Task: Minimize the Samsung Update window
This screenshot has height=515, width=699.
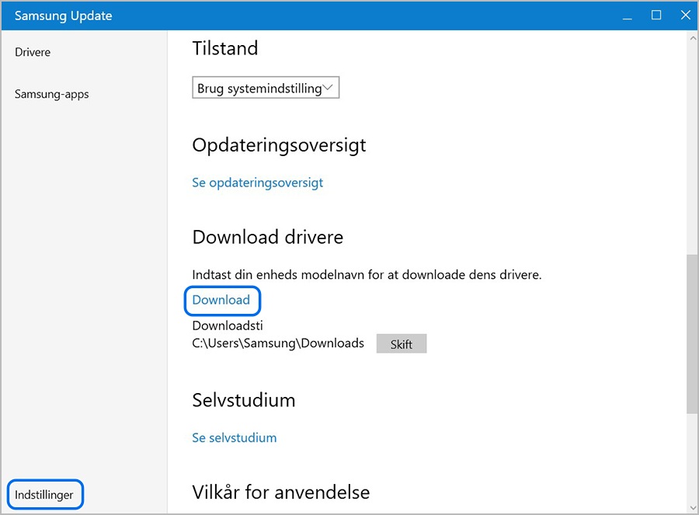Action: 626,15
